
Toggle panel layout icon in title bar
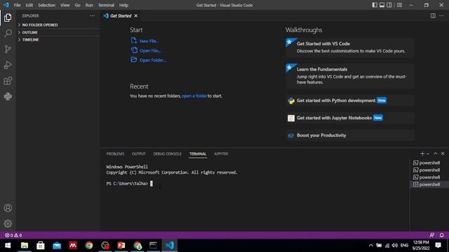(382, 5)
